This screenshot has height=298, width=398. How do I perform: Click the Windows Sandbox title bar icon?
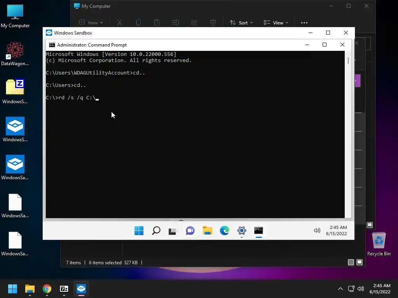49,33
